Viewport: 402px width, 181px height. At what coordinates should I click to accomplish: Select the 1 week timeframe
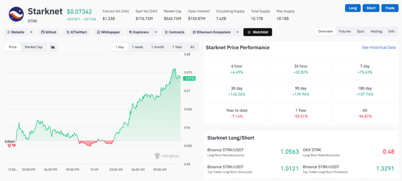[137, 47]
